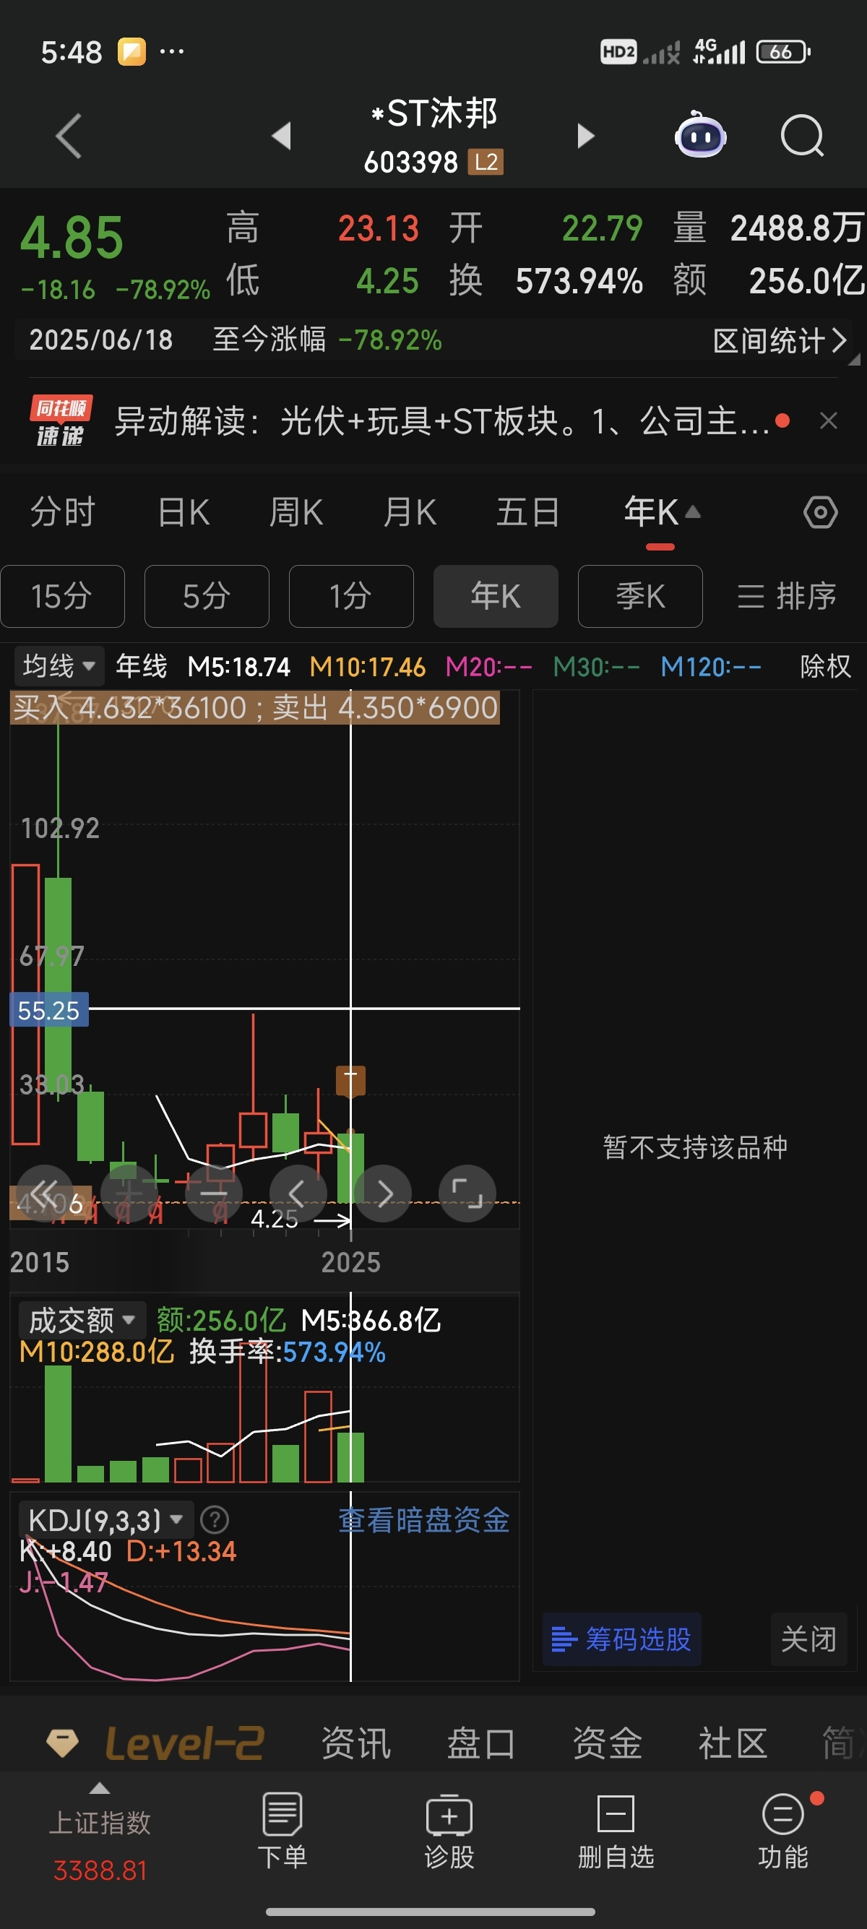The image size is (867, 1929).
Task: Expand the 年K period dropdown tab
Action: point(662,514)
